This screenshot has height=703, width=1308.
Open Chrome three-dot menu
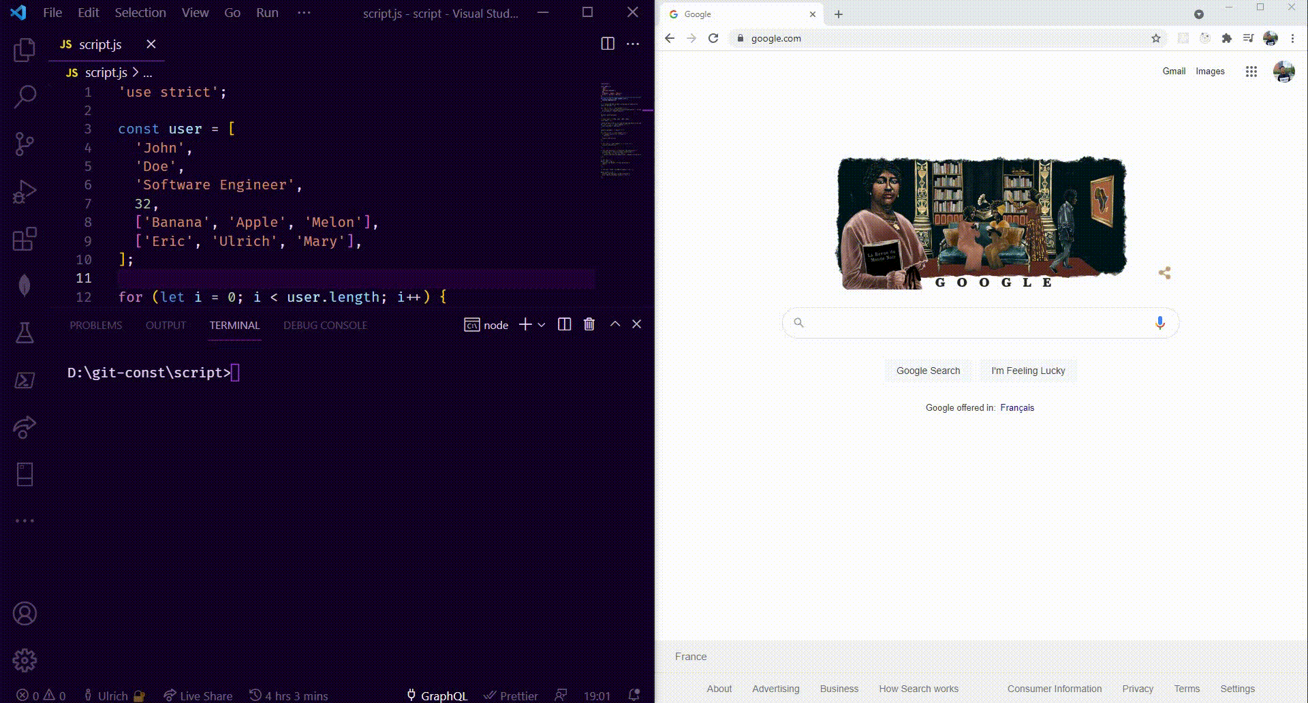click(1292, 38)
